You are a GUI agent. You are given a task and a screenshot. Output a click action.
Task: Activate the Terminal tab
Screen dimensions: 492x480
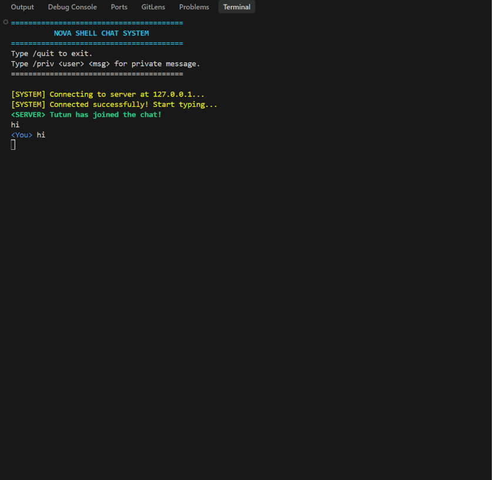[237, 7]
